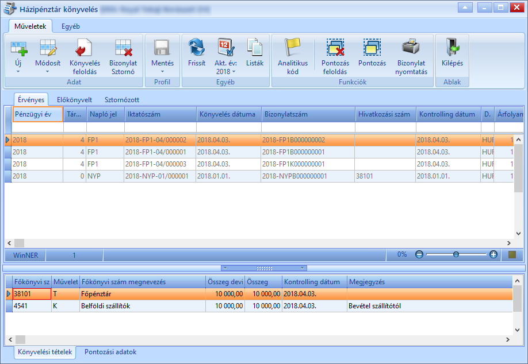Sort by the Pénzügyi év column header
The height and width of the screenshot is (364, 528).
pos(38,114)
